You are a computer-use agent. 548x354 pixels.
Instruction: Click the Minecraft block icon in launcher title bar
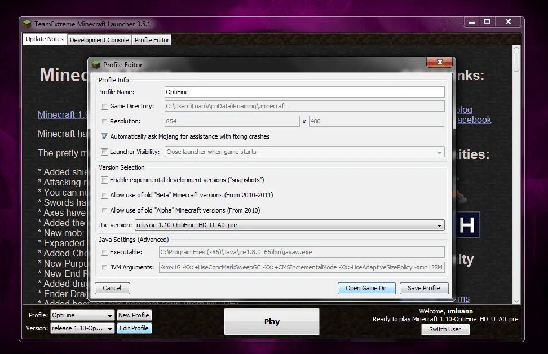point(27,24)
